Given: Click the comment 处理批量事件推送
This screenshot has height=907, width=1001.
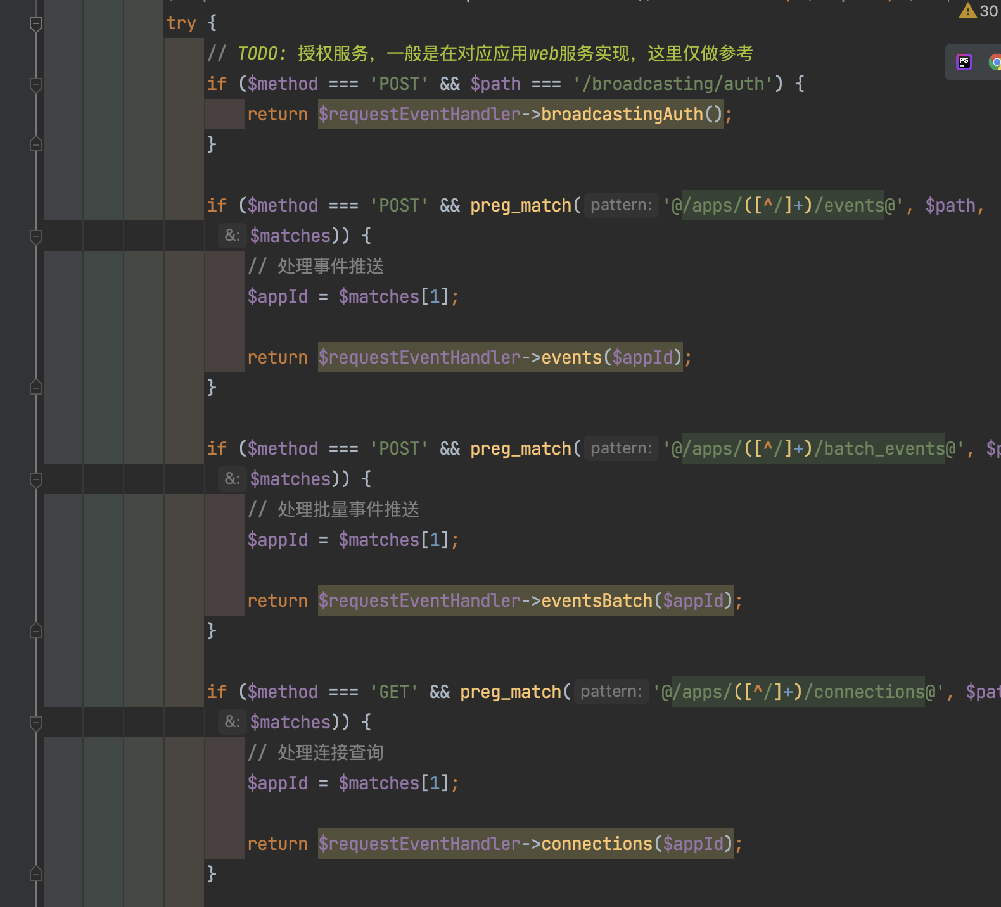Looking at the screenshot, I should pyautogui.click(x=333, y=509).
